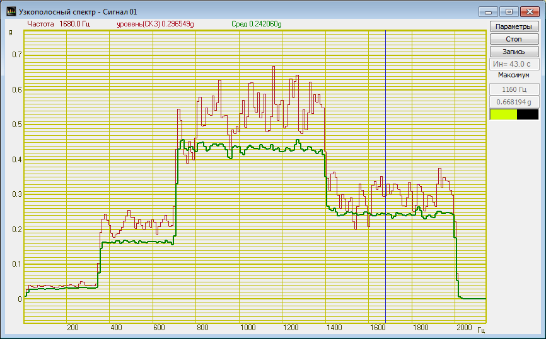
Task: Click the window title Узкополосный спектр - Сигнал 01
Action: [x=78, y=12]
